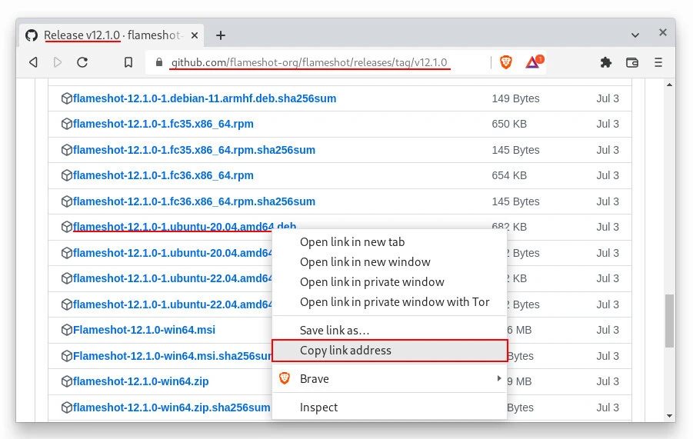This screenshot has width=693, height=439.
Task: Bookmark this page with bookmark icon
Action: 128,62
